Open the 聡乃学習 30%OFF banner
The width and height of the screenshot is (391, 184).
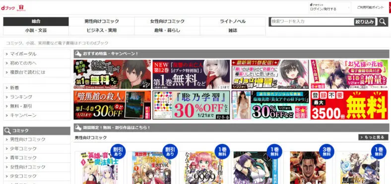click(x=191, y=105)
